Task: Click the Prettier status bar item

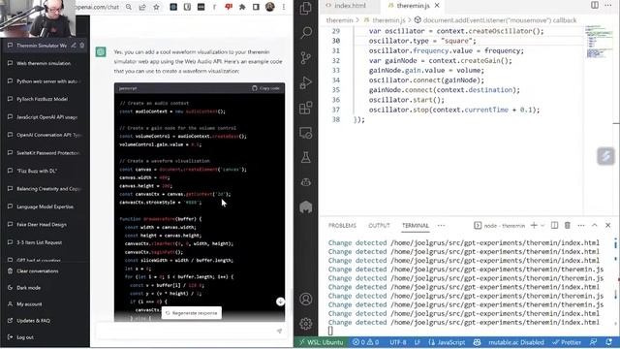Action: tap(567, 342)
